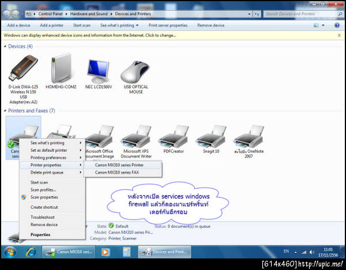Choose Scan profiles... in context menu
Image resolution: width=346 pixels, height=270 pixels.
coord(52,190)
